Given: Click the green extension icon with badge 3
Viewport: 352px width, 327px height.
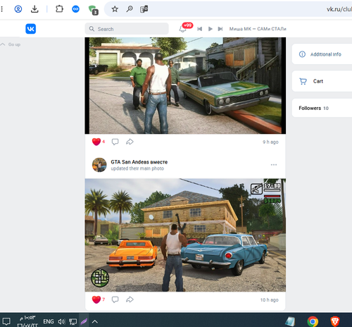Looking at the screenshot, I should (93, 10).
